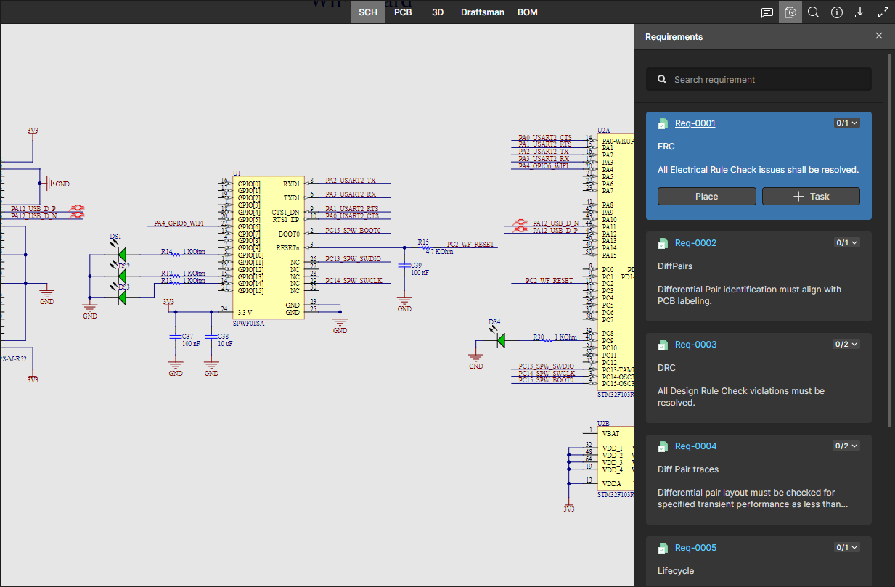Select capacitor C39 symbol
Screen dimensions: 895x587
point(404,266)
